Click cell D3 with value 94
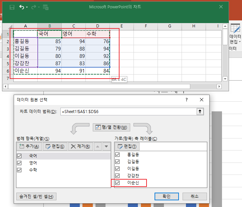The height and width of the screenshot is (207, 242). [98, 49]
